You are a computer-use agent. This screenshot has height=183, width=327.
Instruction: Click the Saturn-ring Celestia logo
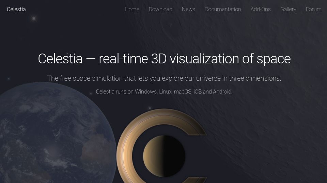[x=161, y=146]
